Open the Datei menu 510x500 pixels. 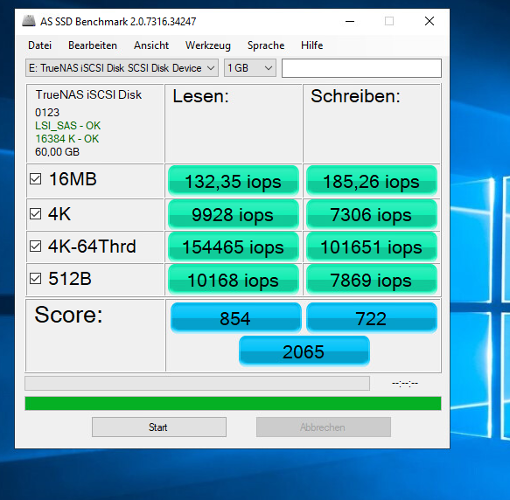click(x=39, y=45)
